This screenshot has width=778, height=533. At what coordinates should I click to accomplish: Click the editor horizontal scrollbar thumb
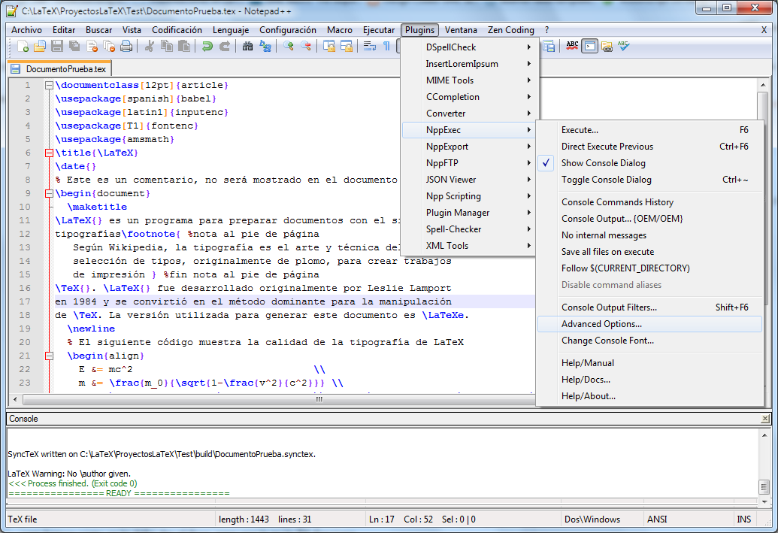[x=319, y=399]
